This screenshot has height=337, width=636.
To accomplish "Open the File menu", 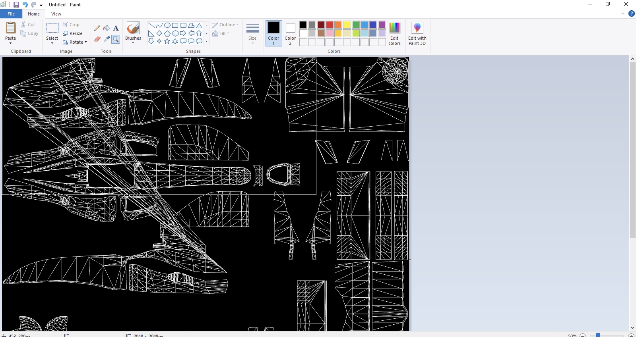I will point(11,14).
